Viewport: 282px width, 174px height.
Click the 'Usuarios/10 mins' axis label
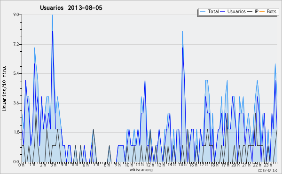5,89
